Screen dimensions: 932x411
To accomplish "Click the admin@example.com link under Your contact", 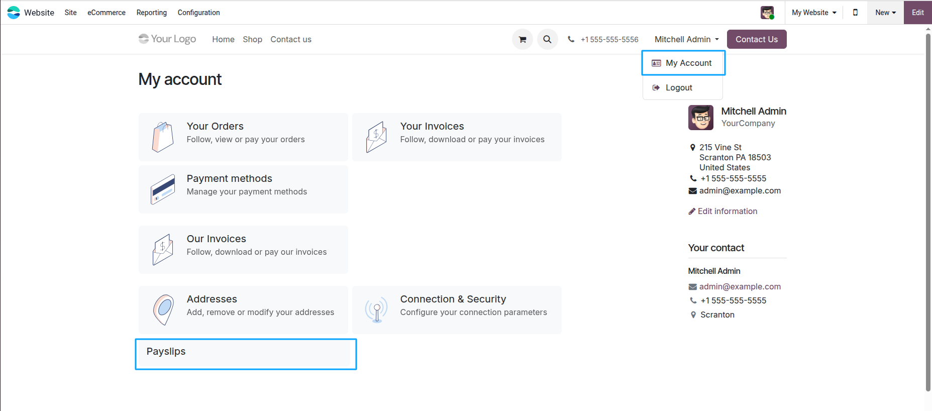I will (740, 287).
